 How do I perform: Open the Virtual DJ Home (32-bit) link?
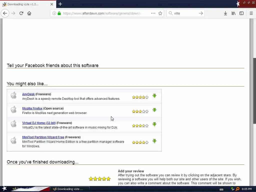pos(39,123)
